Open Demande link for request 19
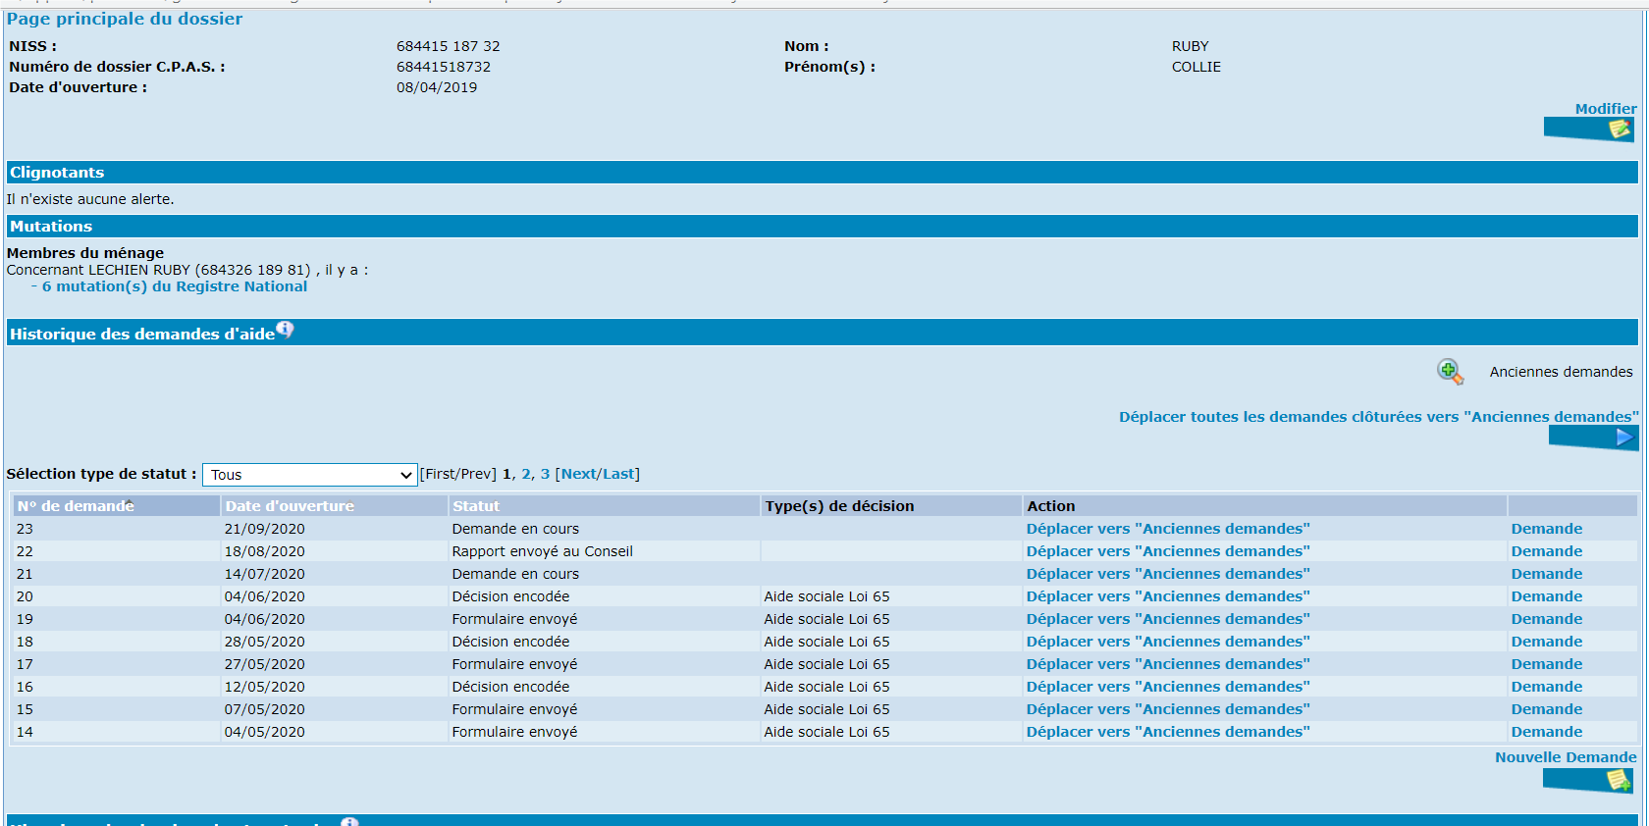 (1547, 619)
